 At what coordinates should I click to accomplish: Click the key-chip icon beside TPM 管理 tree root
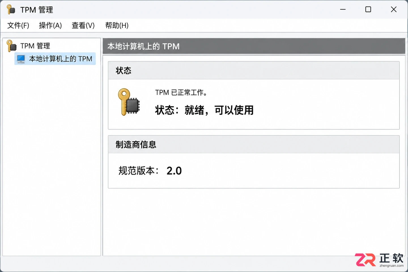click(12, 46)
